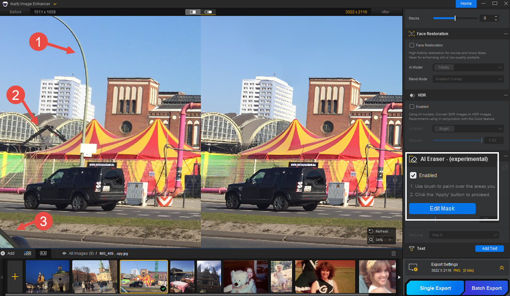The image size is (510, 296).
Task: Click the Batch Export button
Action: [x=486, y=288]
